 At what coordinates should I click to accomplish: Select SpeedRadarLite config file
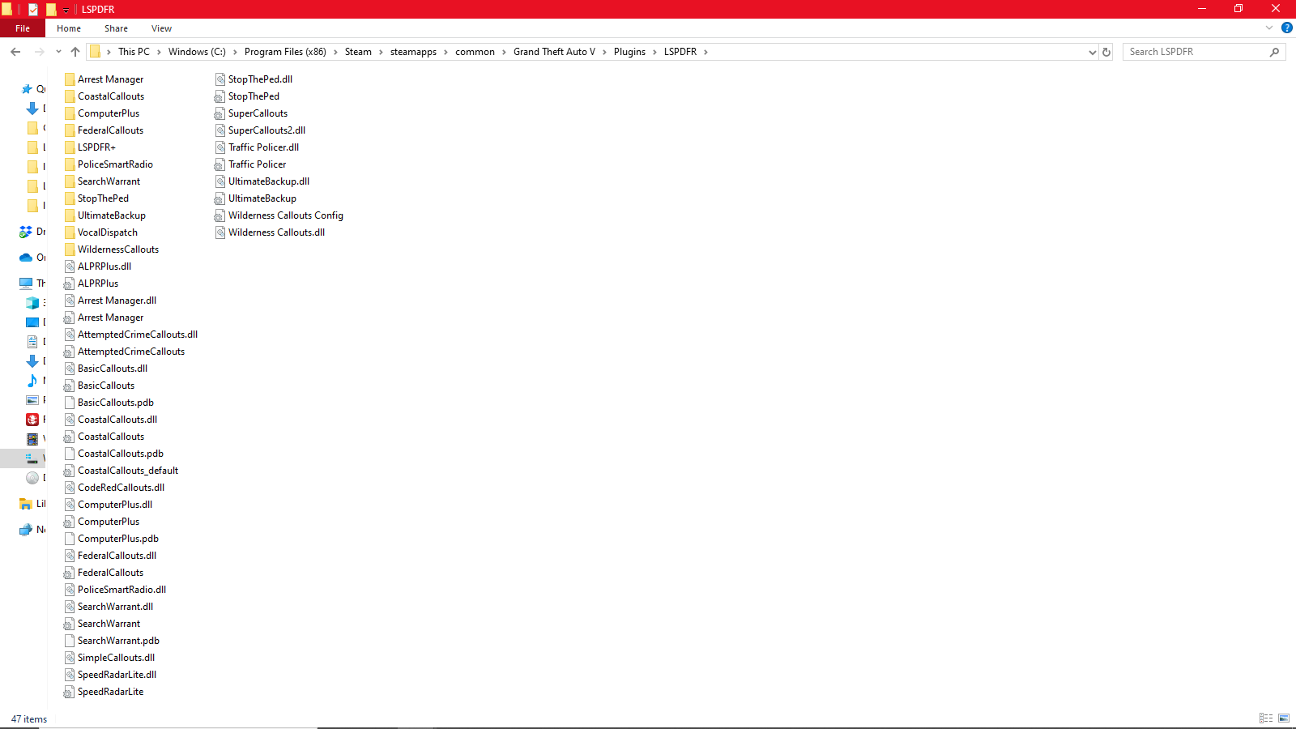104,692
